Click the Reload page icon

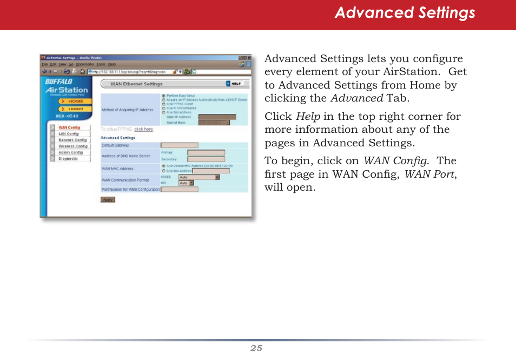67,71
